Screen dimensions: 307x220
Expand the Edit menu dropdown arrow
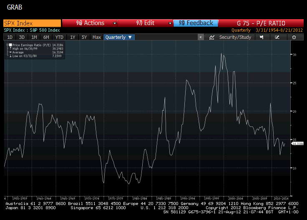169,23
